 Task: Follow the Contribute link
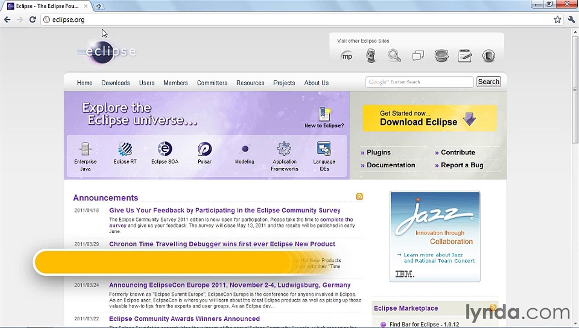458,153
